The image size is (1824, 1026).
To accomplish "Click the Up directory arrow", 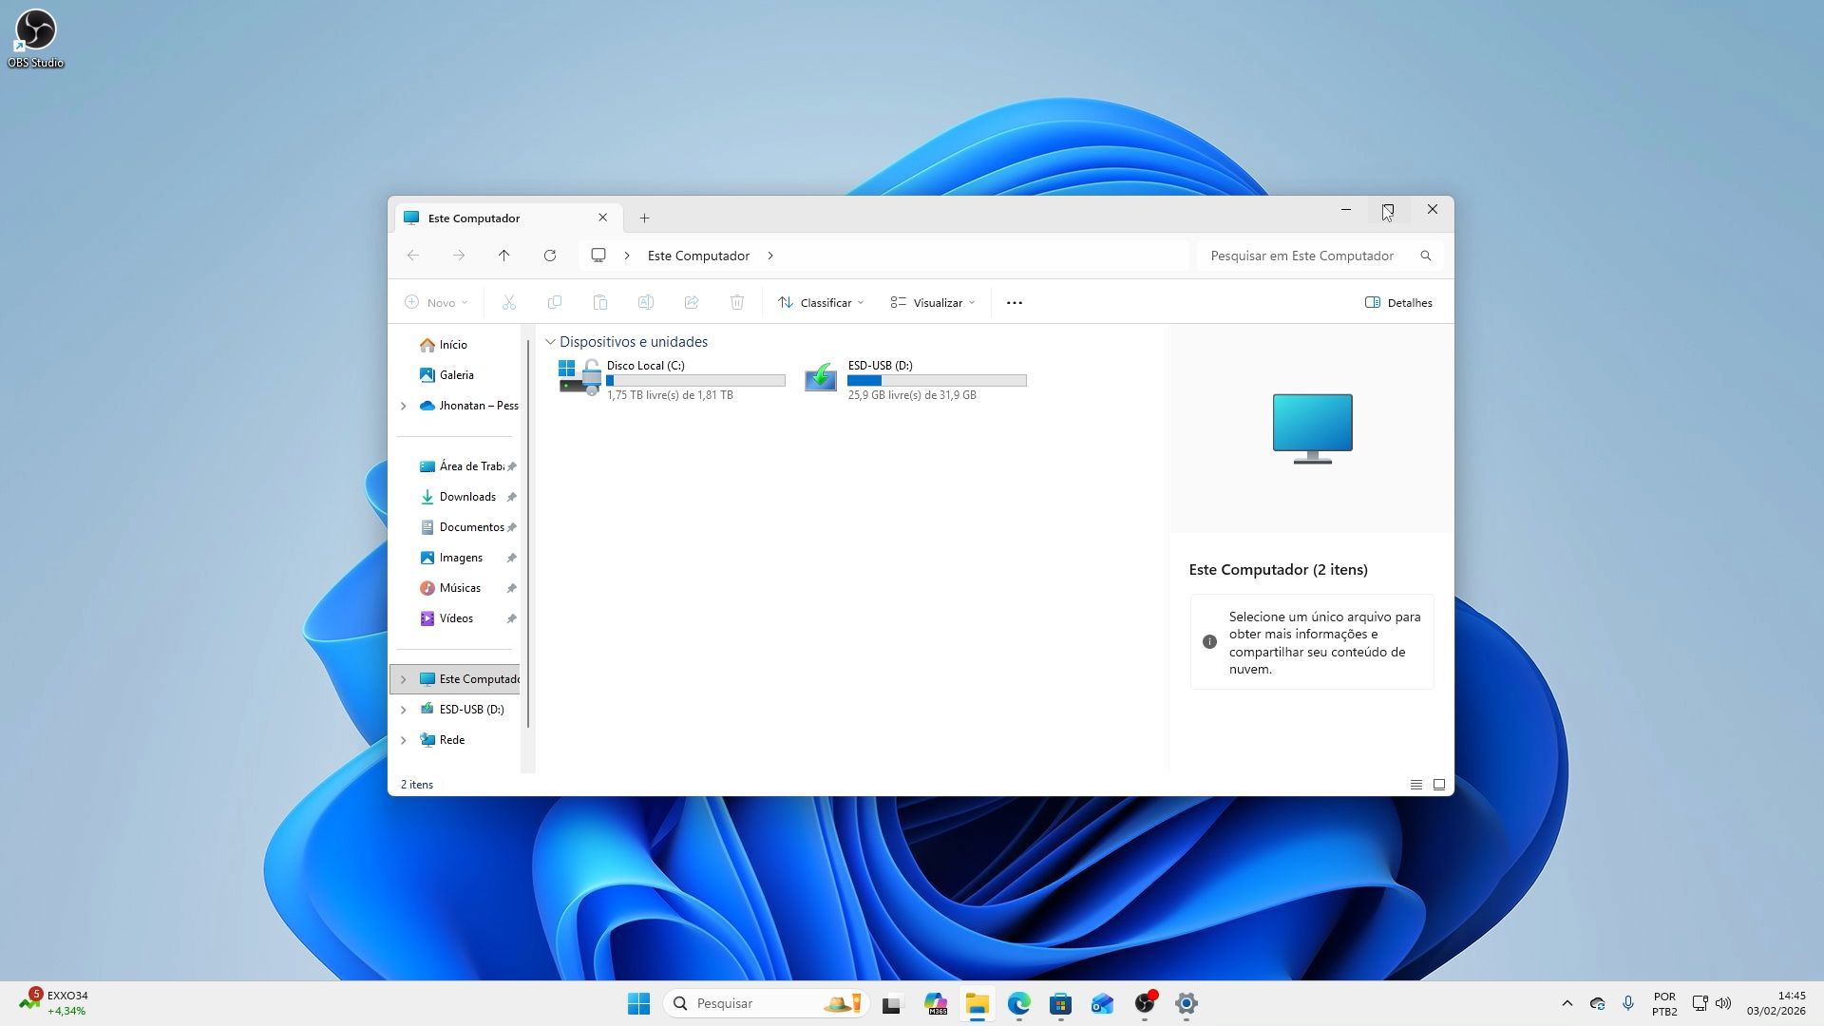I will pos(503,256).
